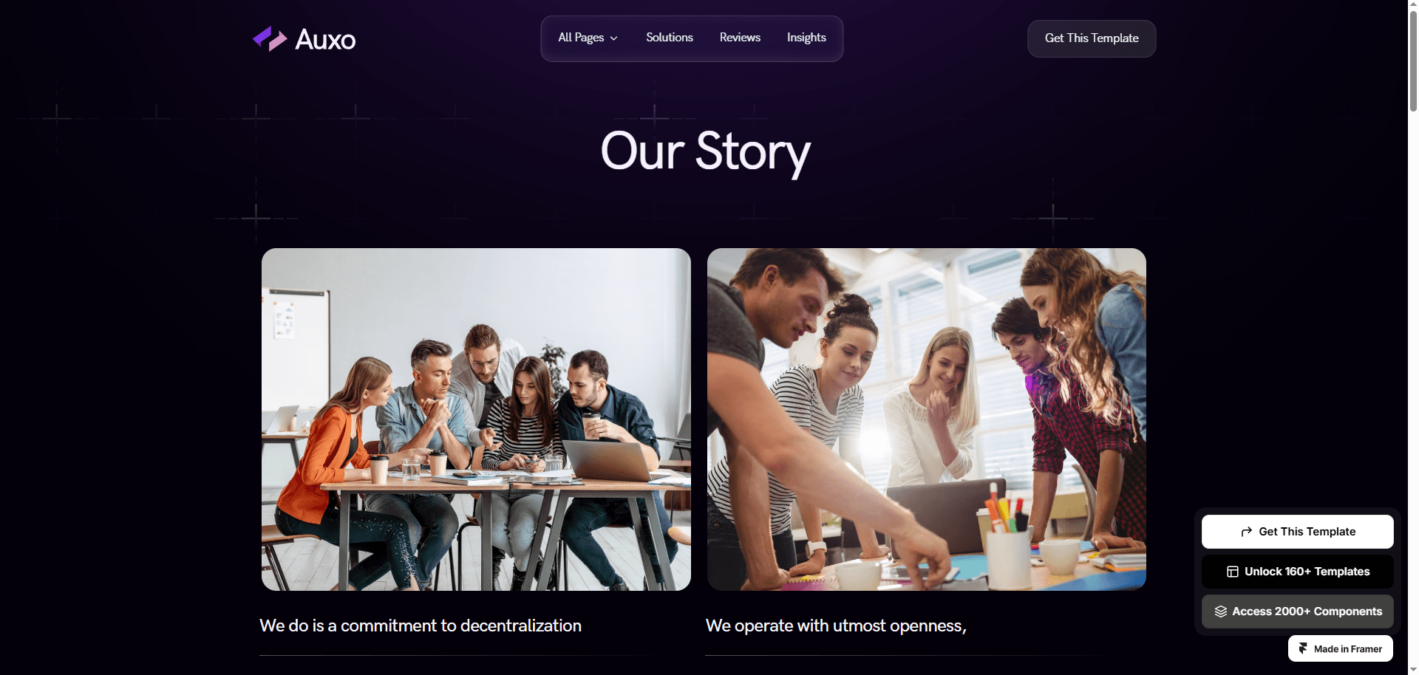Go to the Solutions page

[x=670, y=38]
